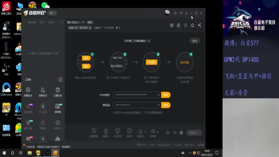
Task: Click the stream title text
Action: [x=76, y=22]
